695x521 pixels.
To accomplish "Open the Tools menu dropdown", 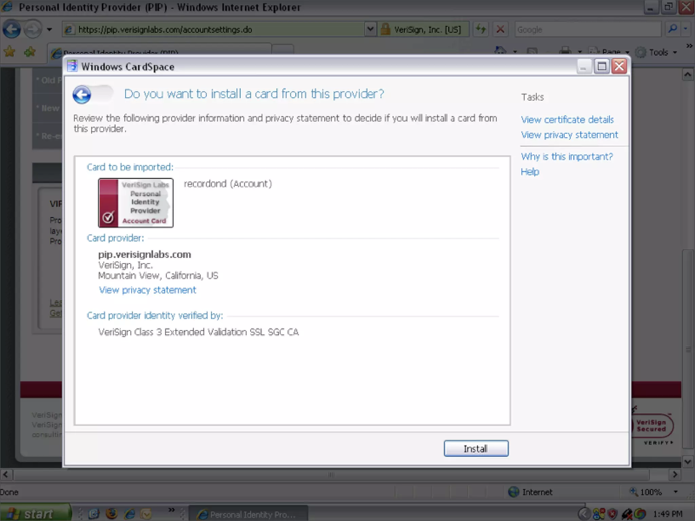I will [662, 53].
